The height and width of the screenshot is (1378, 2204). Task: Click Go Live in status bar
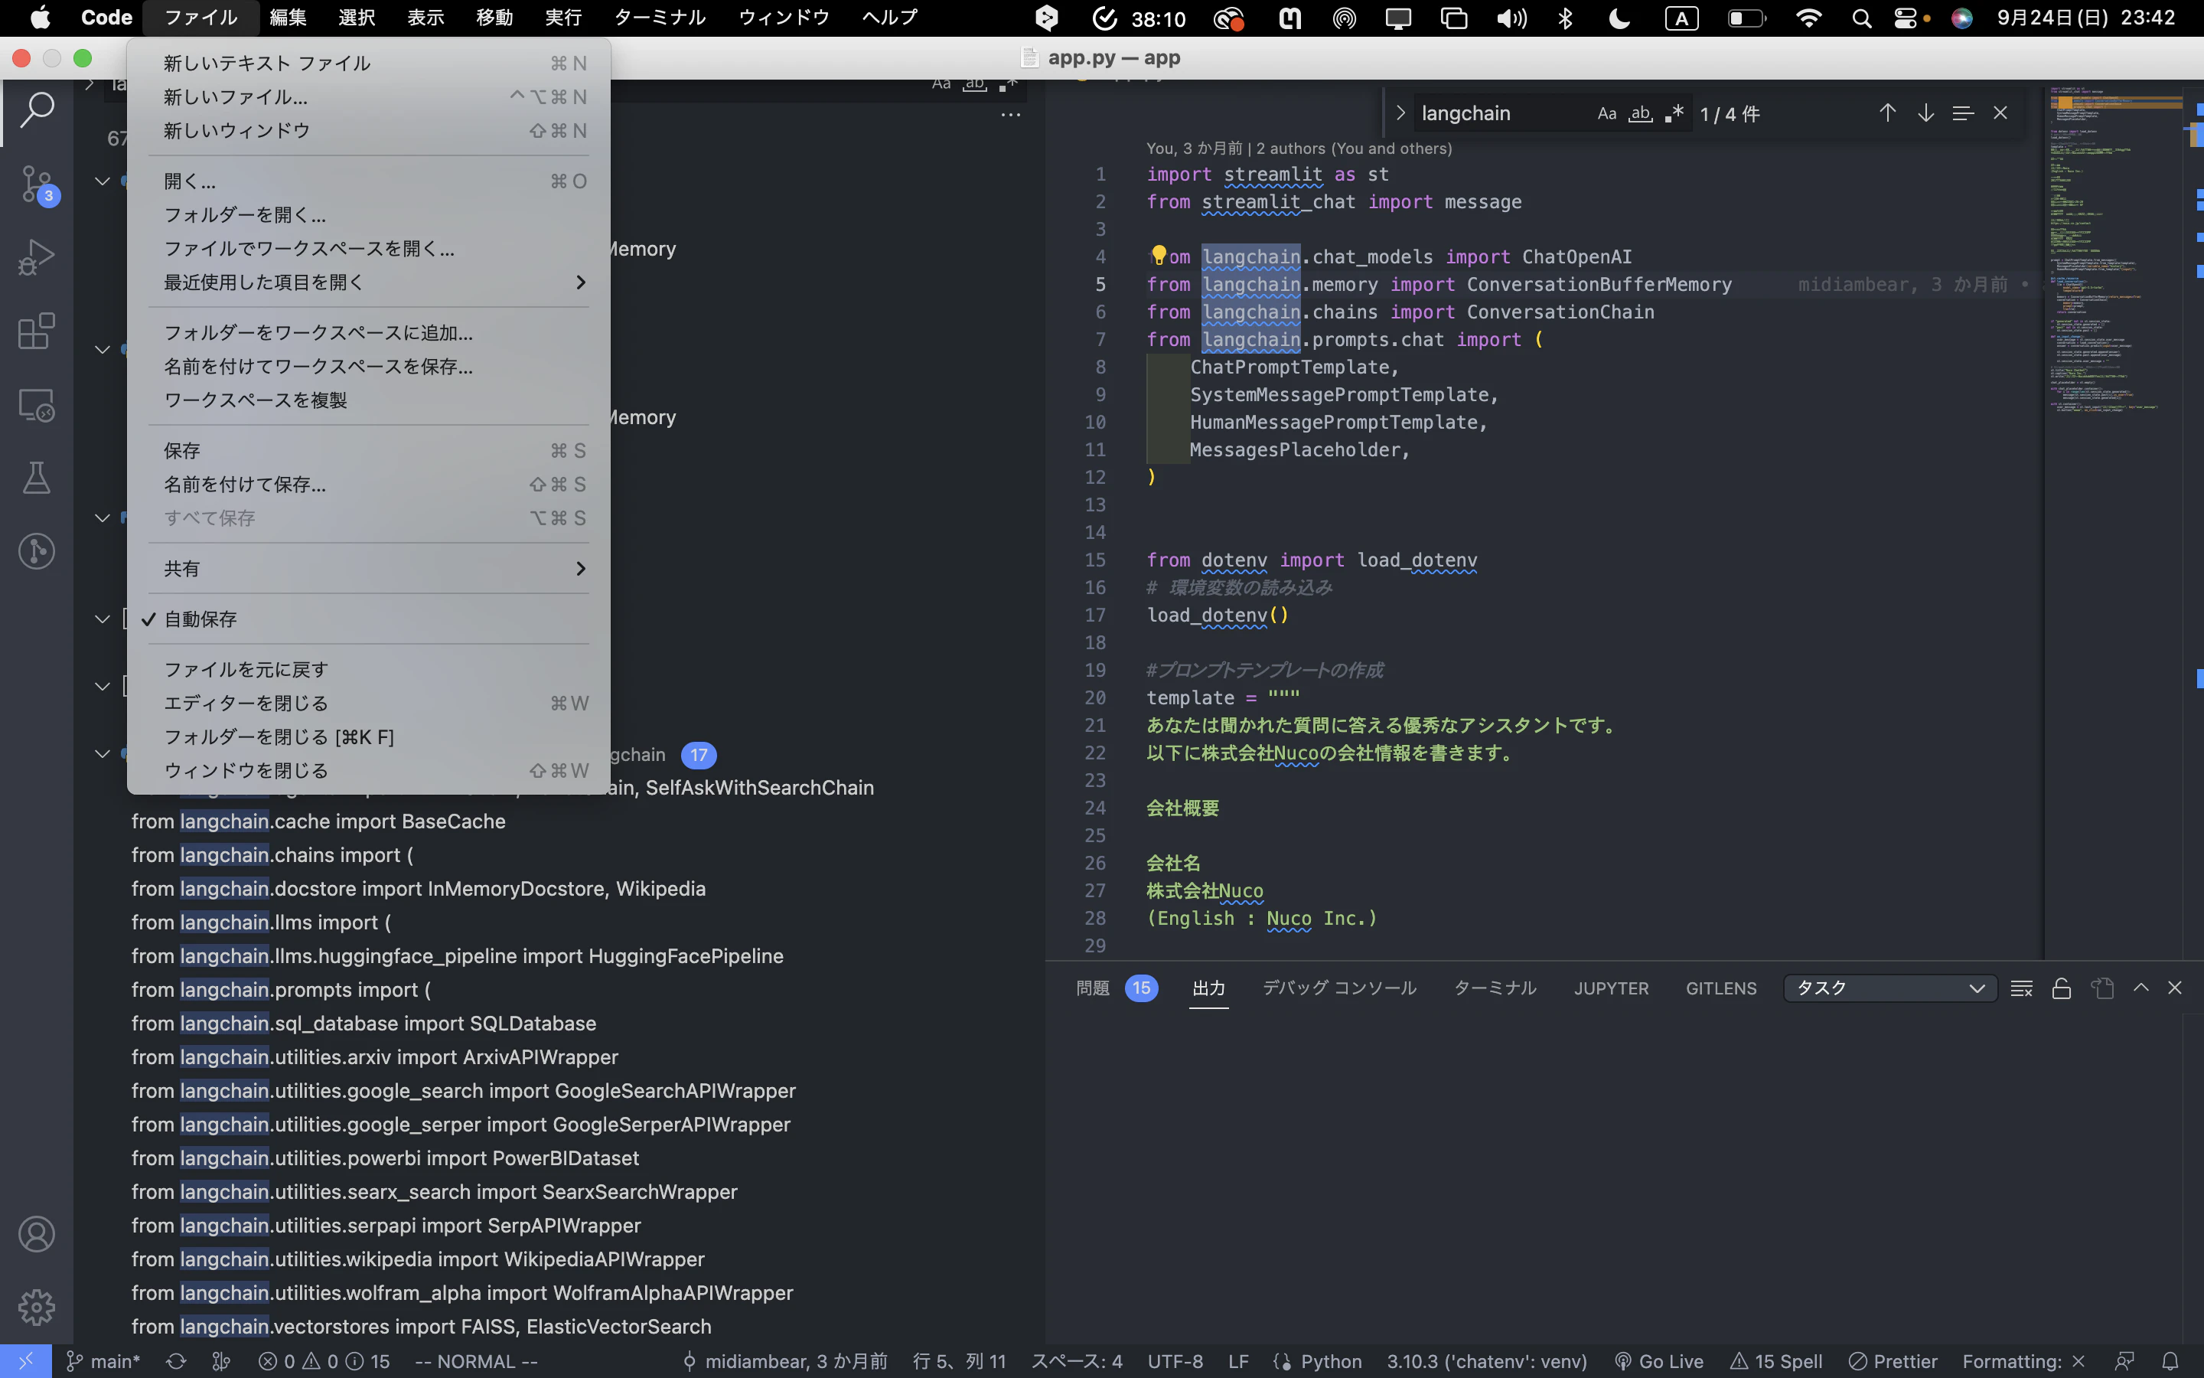click(x=1658, y=1362)
